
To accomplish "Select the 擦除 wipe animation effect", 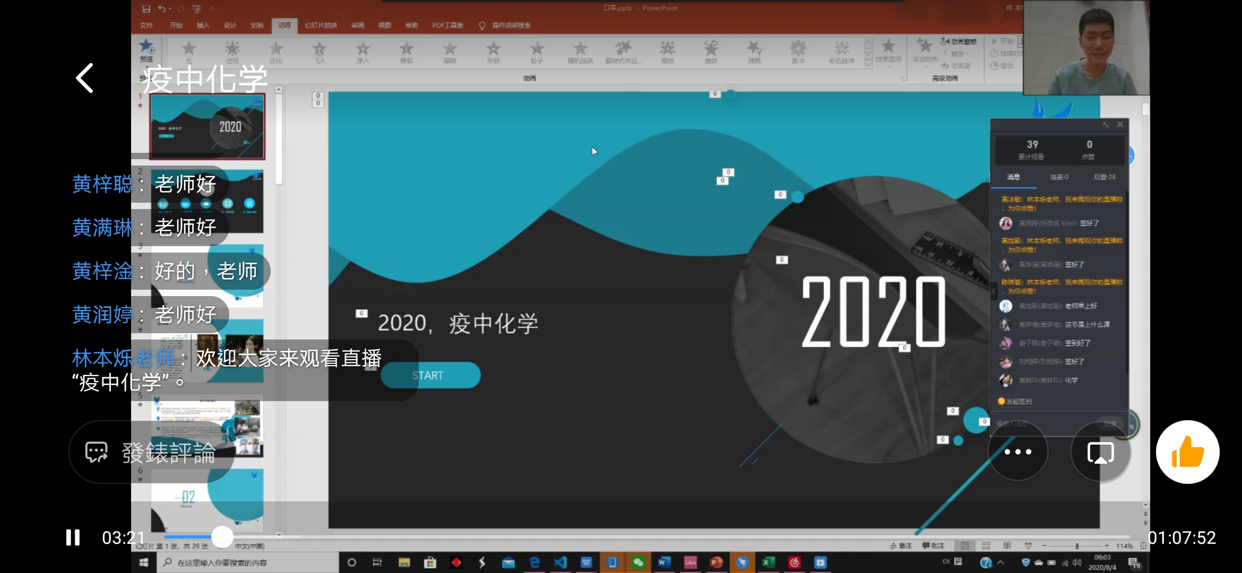I will (450, 52).
